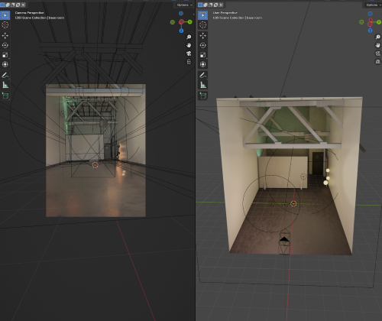Toggle camera view in Camera Perspective viewport
Screen dimensions: 382x321
click(x=189, y=53)
